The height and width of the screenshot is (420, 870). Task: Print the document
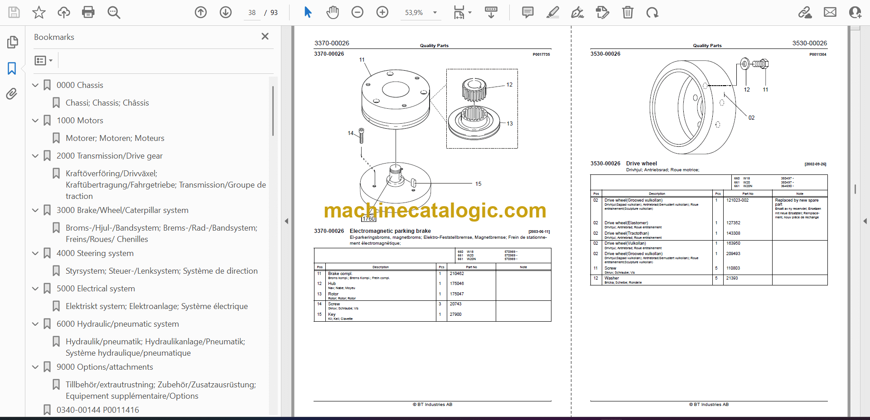tap(88, 12)
